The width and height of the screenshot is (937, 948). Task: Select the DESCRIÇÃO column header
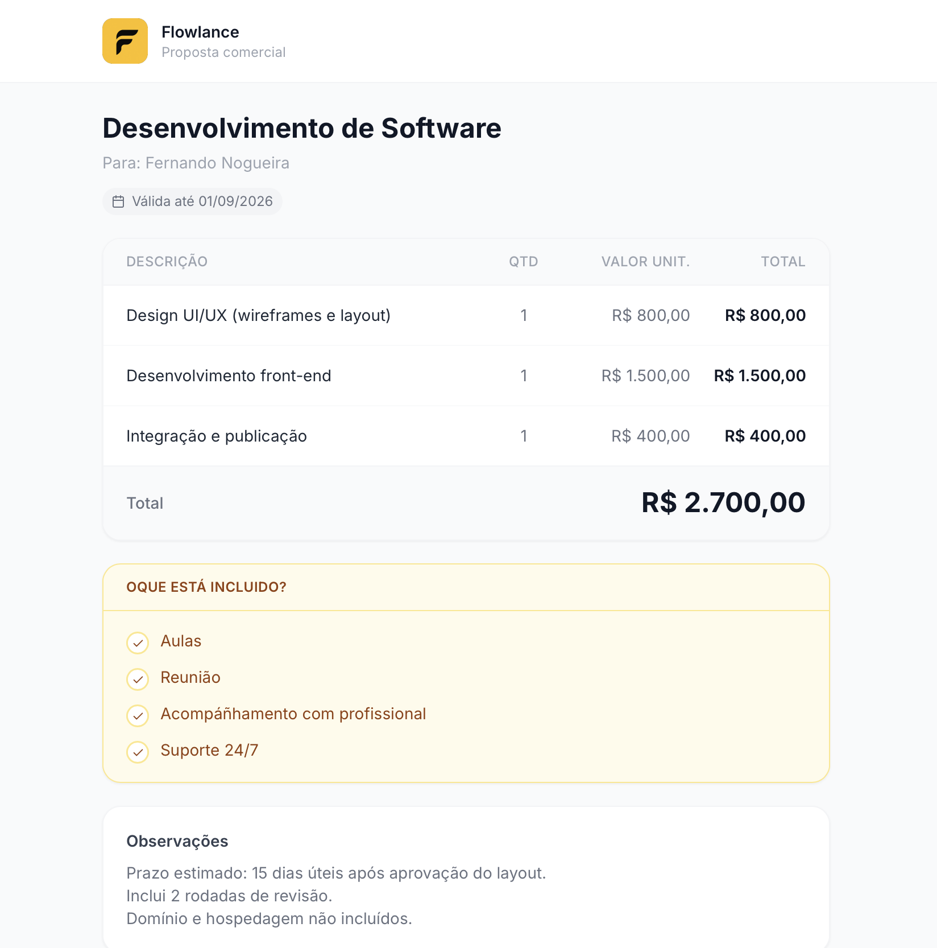167,262
